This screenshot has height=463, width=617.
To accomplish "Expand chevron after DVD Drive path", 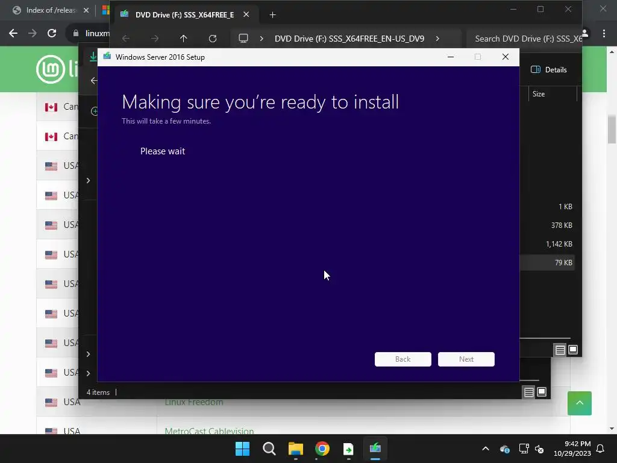I will 437,39.
